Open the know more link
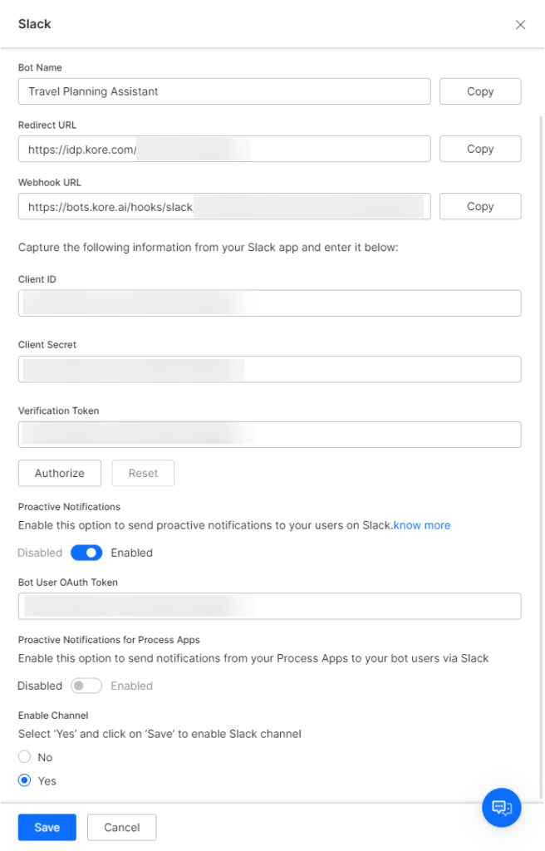The image size is (545, 851). click(x=422, y=525)
